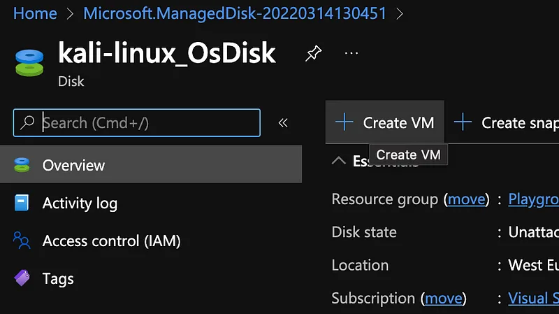Click the 'Disk' resource type subtitle
Viewport: 559px width, 314px height.
(x=71, y=81)
